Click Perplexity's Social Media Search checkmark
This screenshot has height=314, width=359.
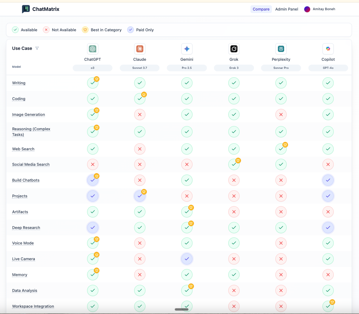pos(281,164)
